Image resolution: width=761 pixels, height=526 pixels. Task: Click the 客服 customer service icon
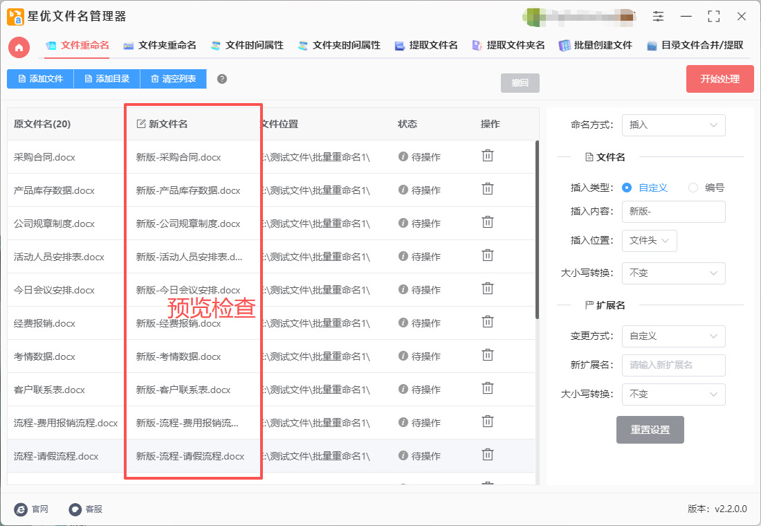click(75, 509)
